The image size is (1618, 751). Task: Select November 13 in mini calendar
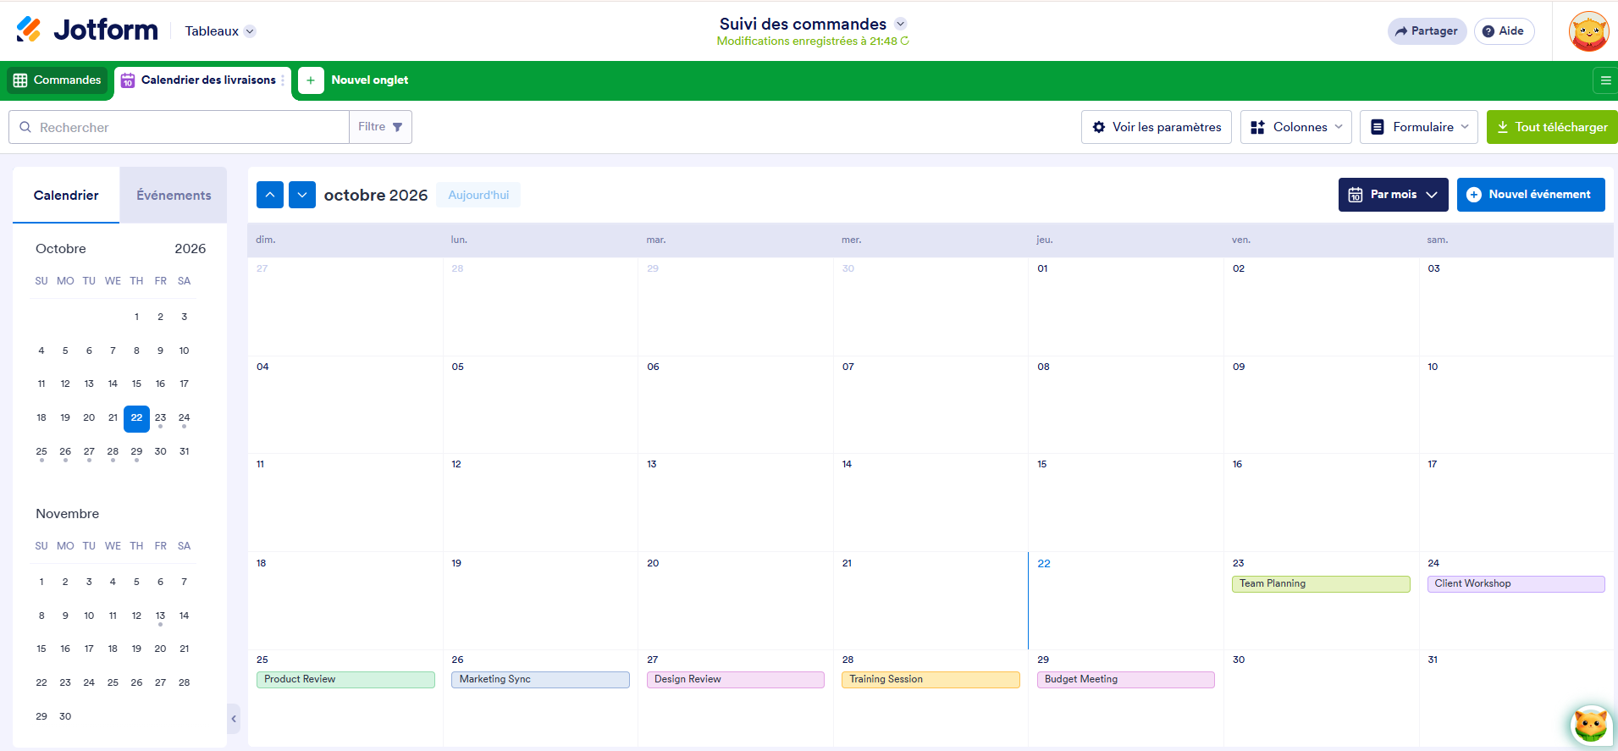[x=160, y=616]
